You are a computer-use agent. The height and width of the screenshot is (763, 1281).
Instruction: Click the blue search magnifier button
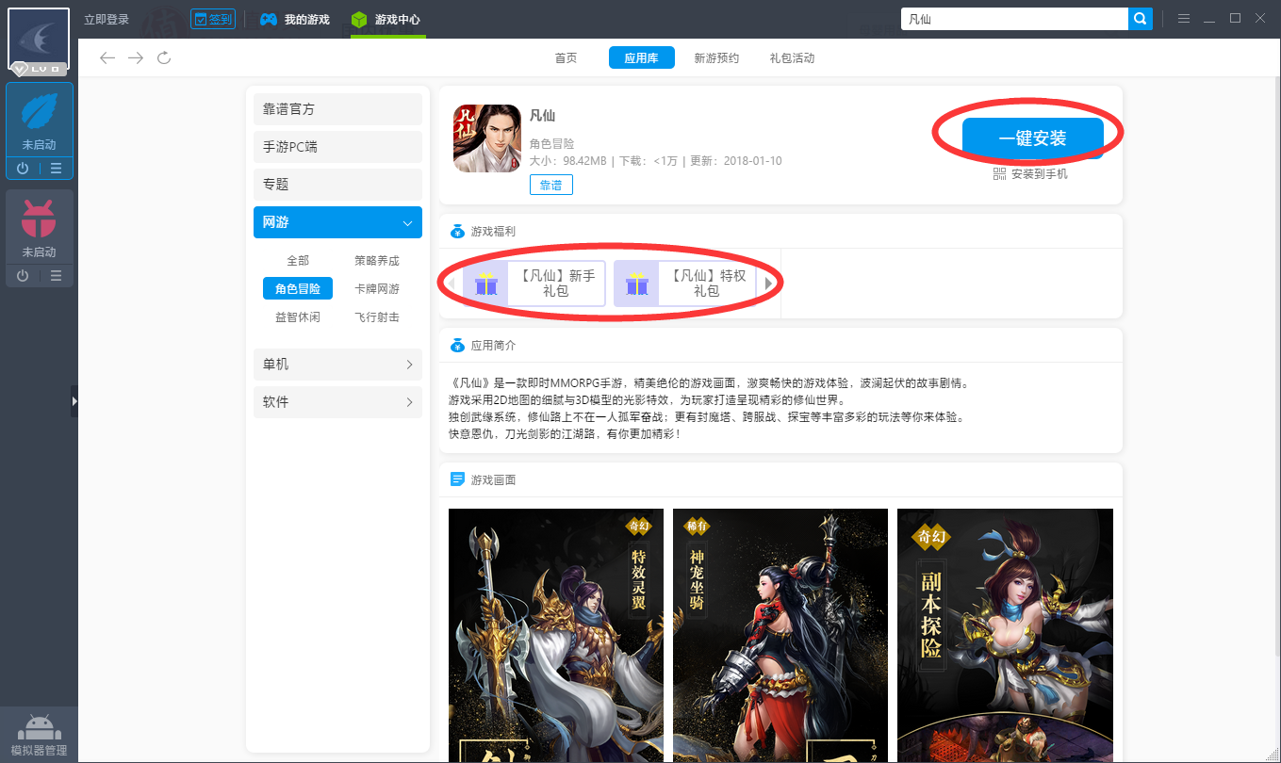tap(1141, 19)
